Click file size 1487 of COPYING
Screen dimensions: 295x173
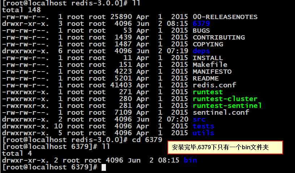click(x=123, y=44)
